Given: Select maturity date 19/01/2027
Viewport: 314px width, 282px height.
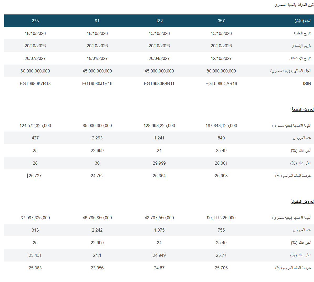Looking at the screenshot, I should [x=97, y=59].
